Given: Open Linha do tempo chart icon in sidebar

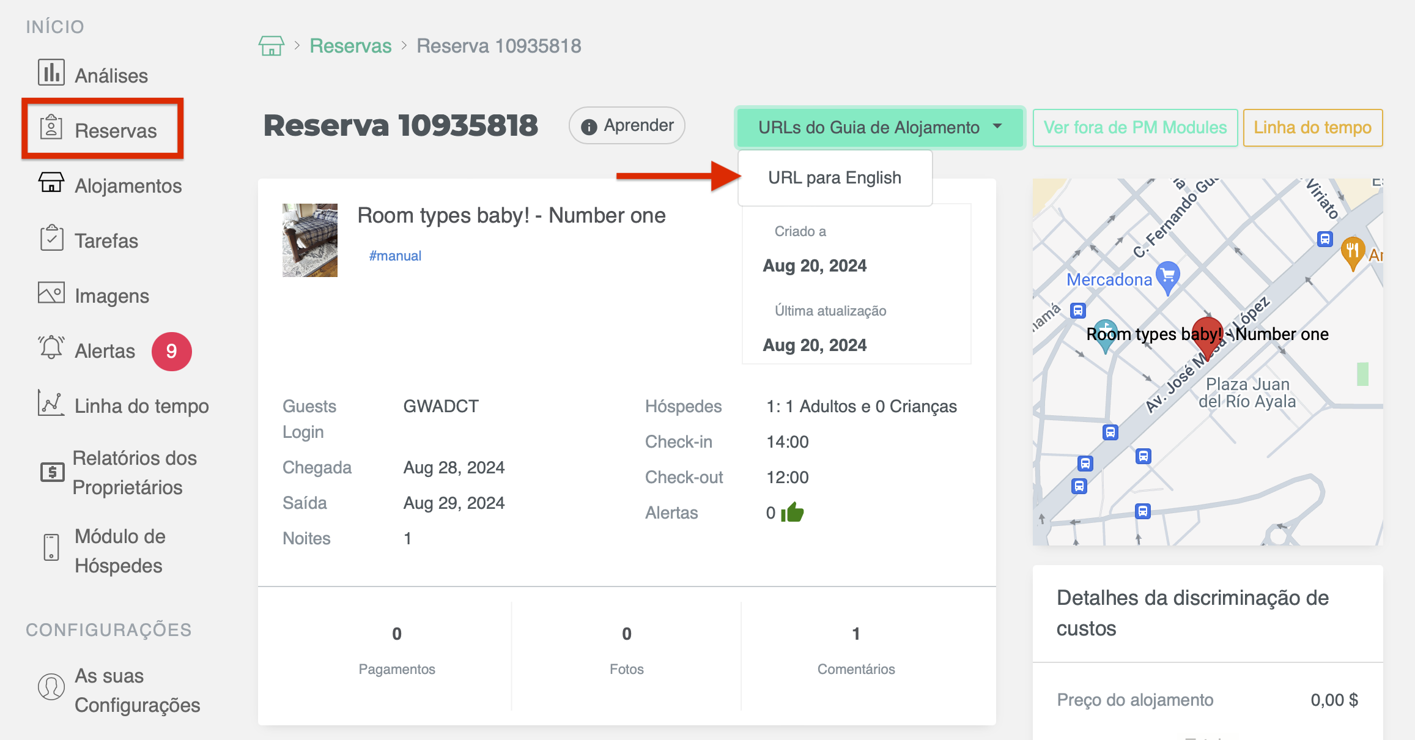Looking at the screenshot, I should click(51, 403).
